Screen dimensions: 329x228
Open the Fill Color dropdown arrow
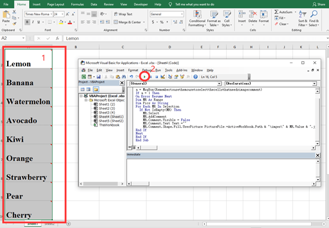point(65,22)
